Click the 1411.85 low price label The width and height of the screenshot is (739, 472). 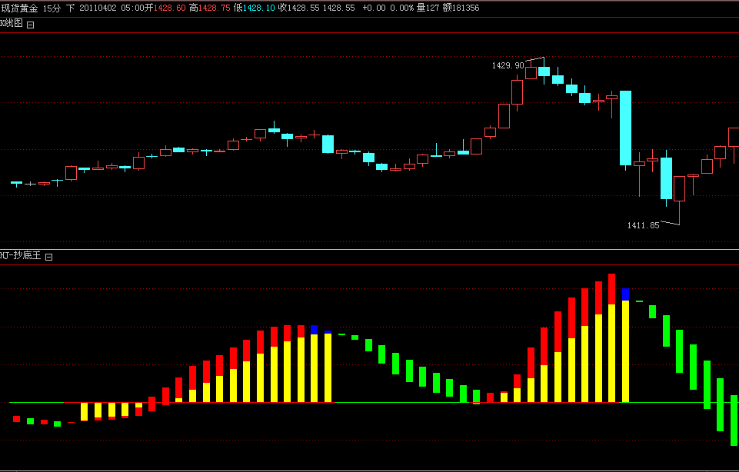pos(644,225)
